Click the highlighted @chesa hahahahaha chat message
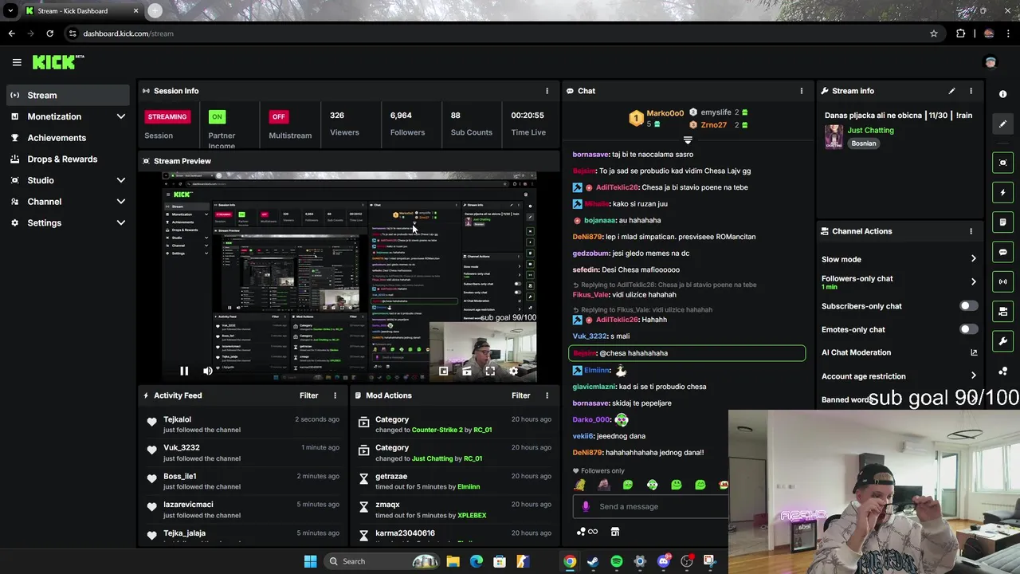 (687, 353)
